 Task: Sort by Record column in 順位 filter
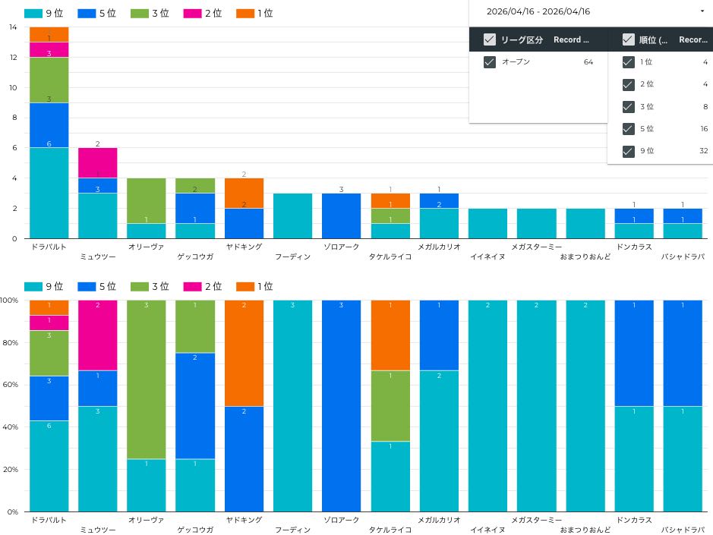pyautogui.click(x=693, y=39)
